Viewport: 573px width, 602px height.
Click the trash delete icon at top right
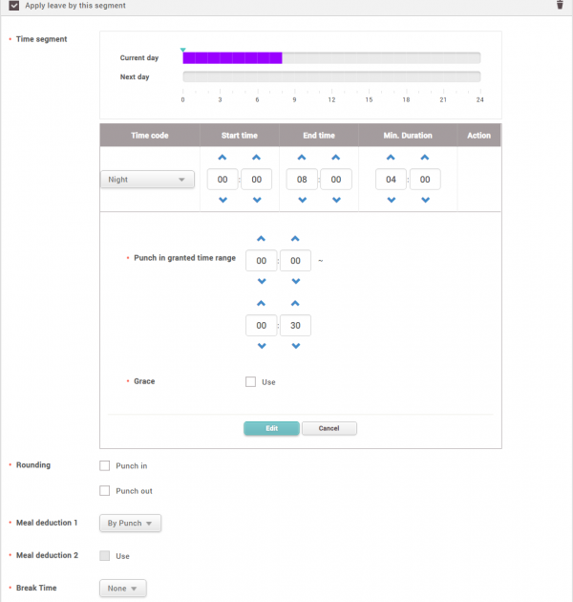tap(560, 5)
